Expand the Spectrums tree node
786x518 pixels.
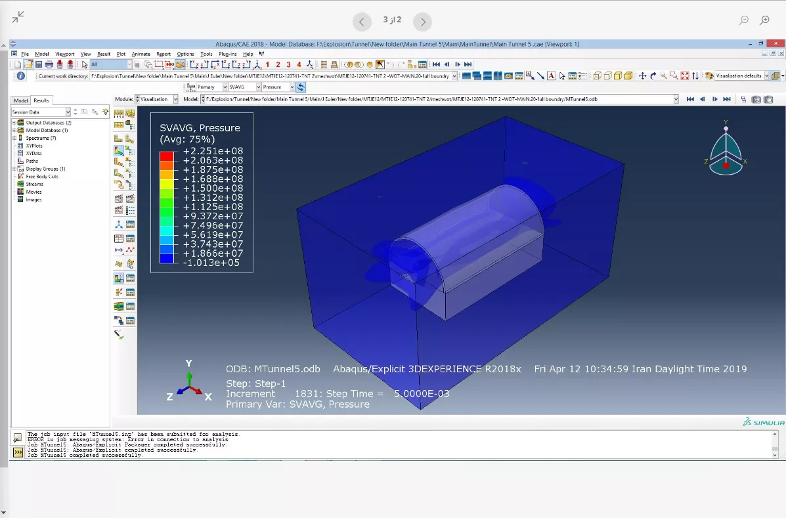coord(14,138)
